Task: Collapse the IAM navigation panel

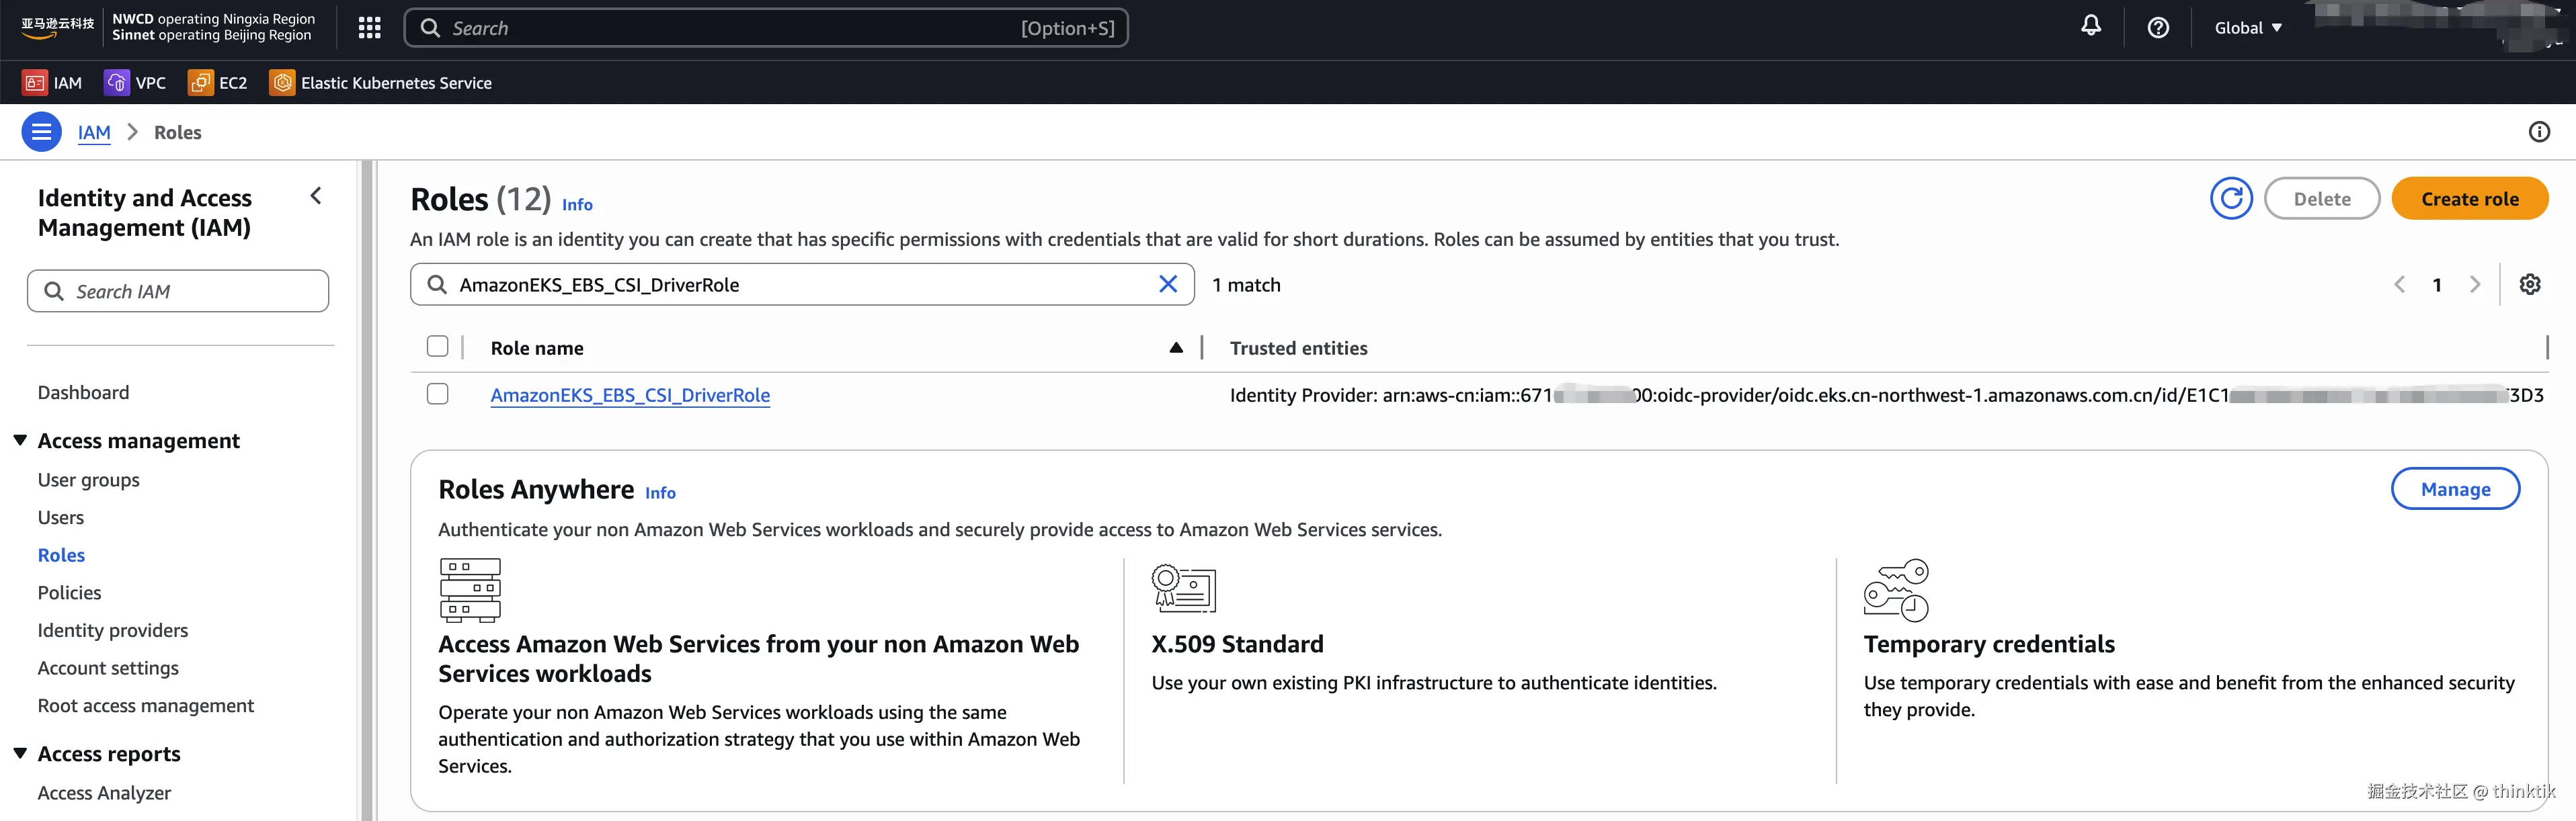Action: (x=316, y=196)
